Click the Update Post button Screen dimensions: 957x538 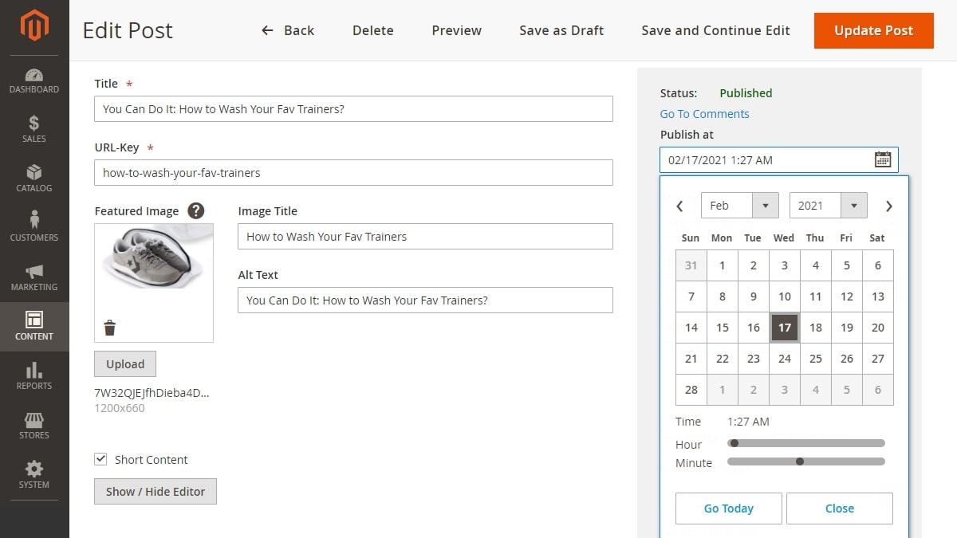tap(874, 30)
